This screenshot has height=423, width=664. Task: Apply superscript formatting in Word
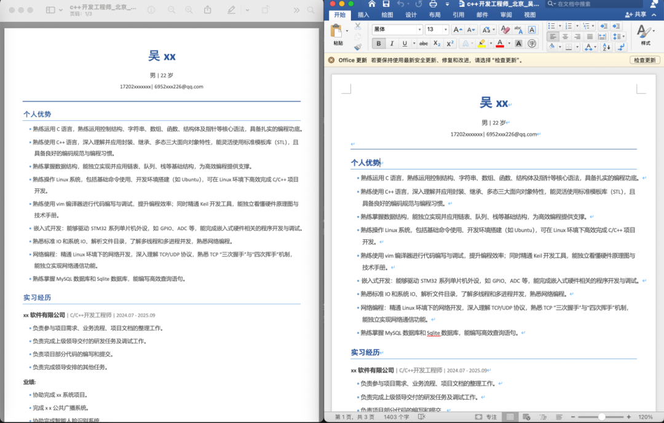[x=450, y=43]
